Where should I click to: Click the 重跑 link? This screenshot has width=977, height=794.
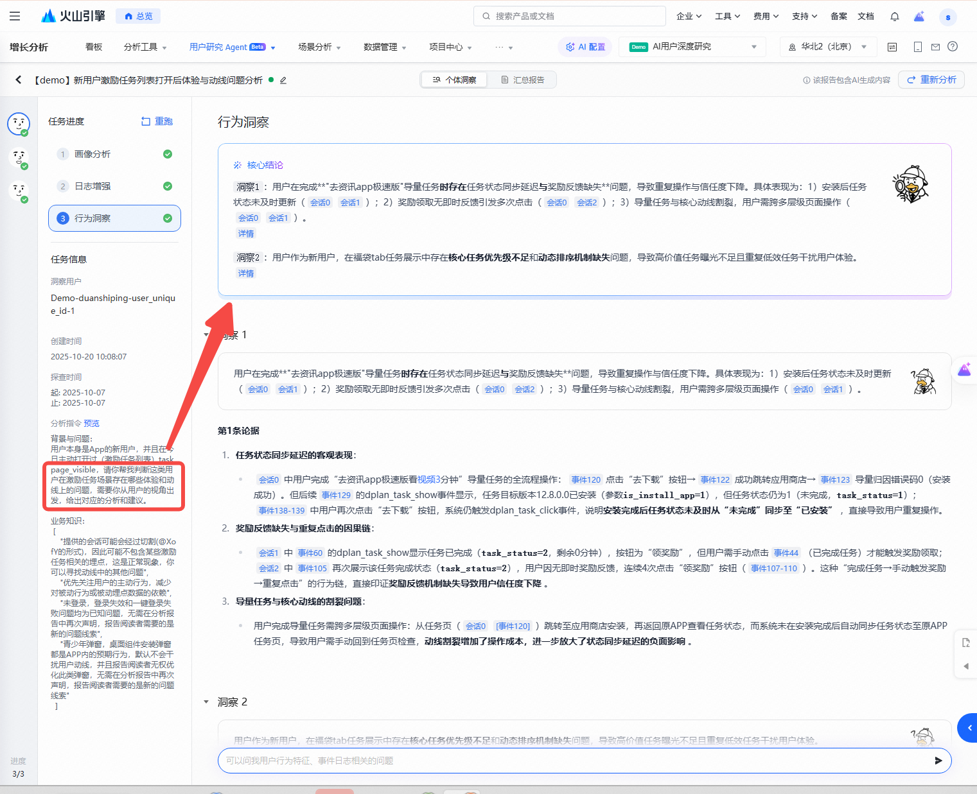157,121
